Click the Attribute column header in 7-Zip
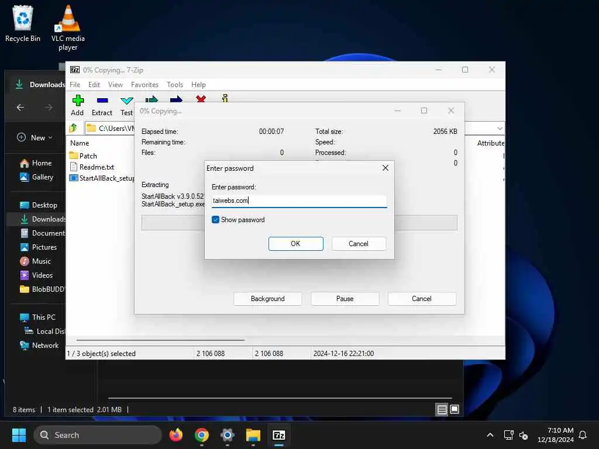Image resolution: width=599 pixels, height=449 pixels. (x=491, y=143)
